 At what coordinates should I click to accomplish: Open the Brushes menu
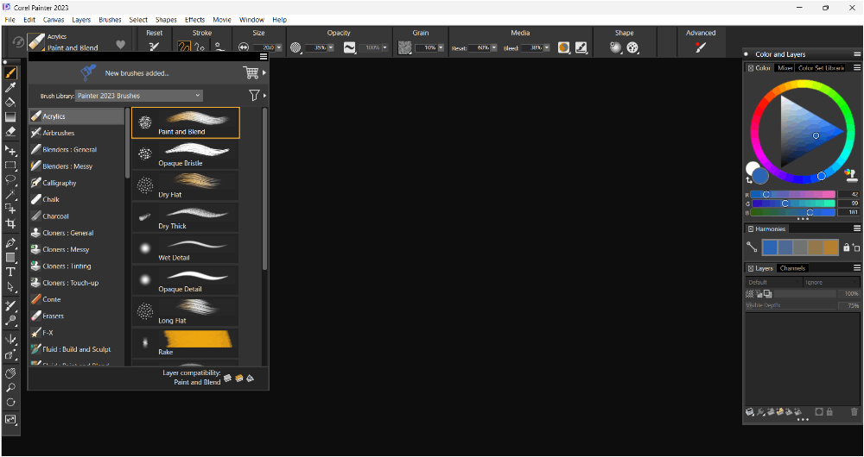110,20
